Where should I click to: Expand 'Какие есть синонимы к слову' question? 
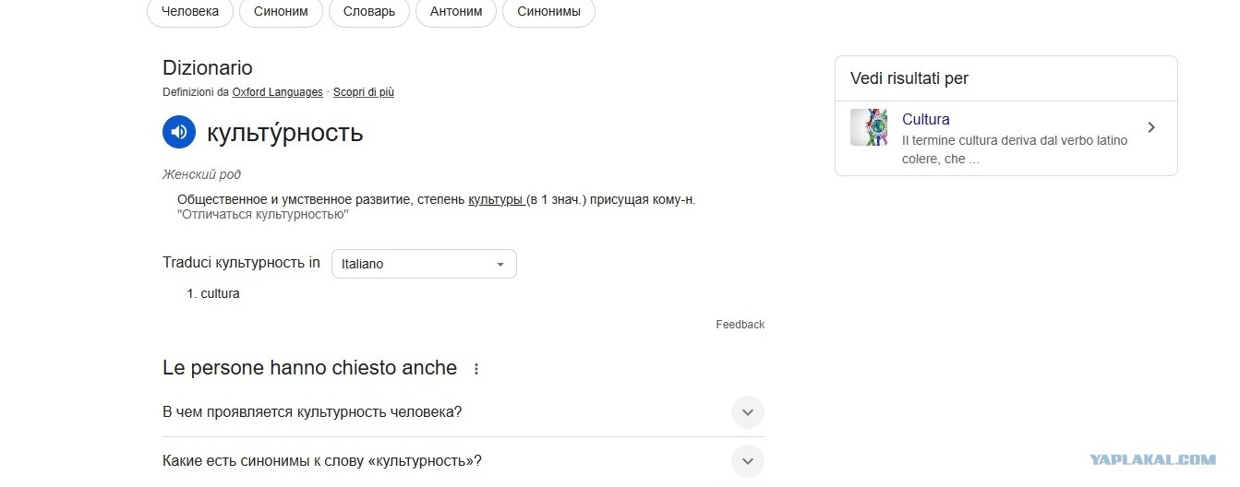coord(748,461)
